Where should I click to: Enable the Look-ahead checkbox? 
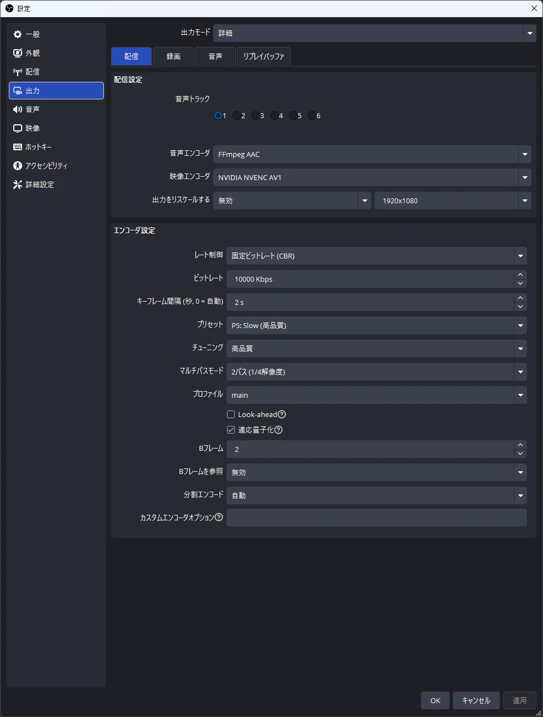point(231,414)
